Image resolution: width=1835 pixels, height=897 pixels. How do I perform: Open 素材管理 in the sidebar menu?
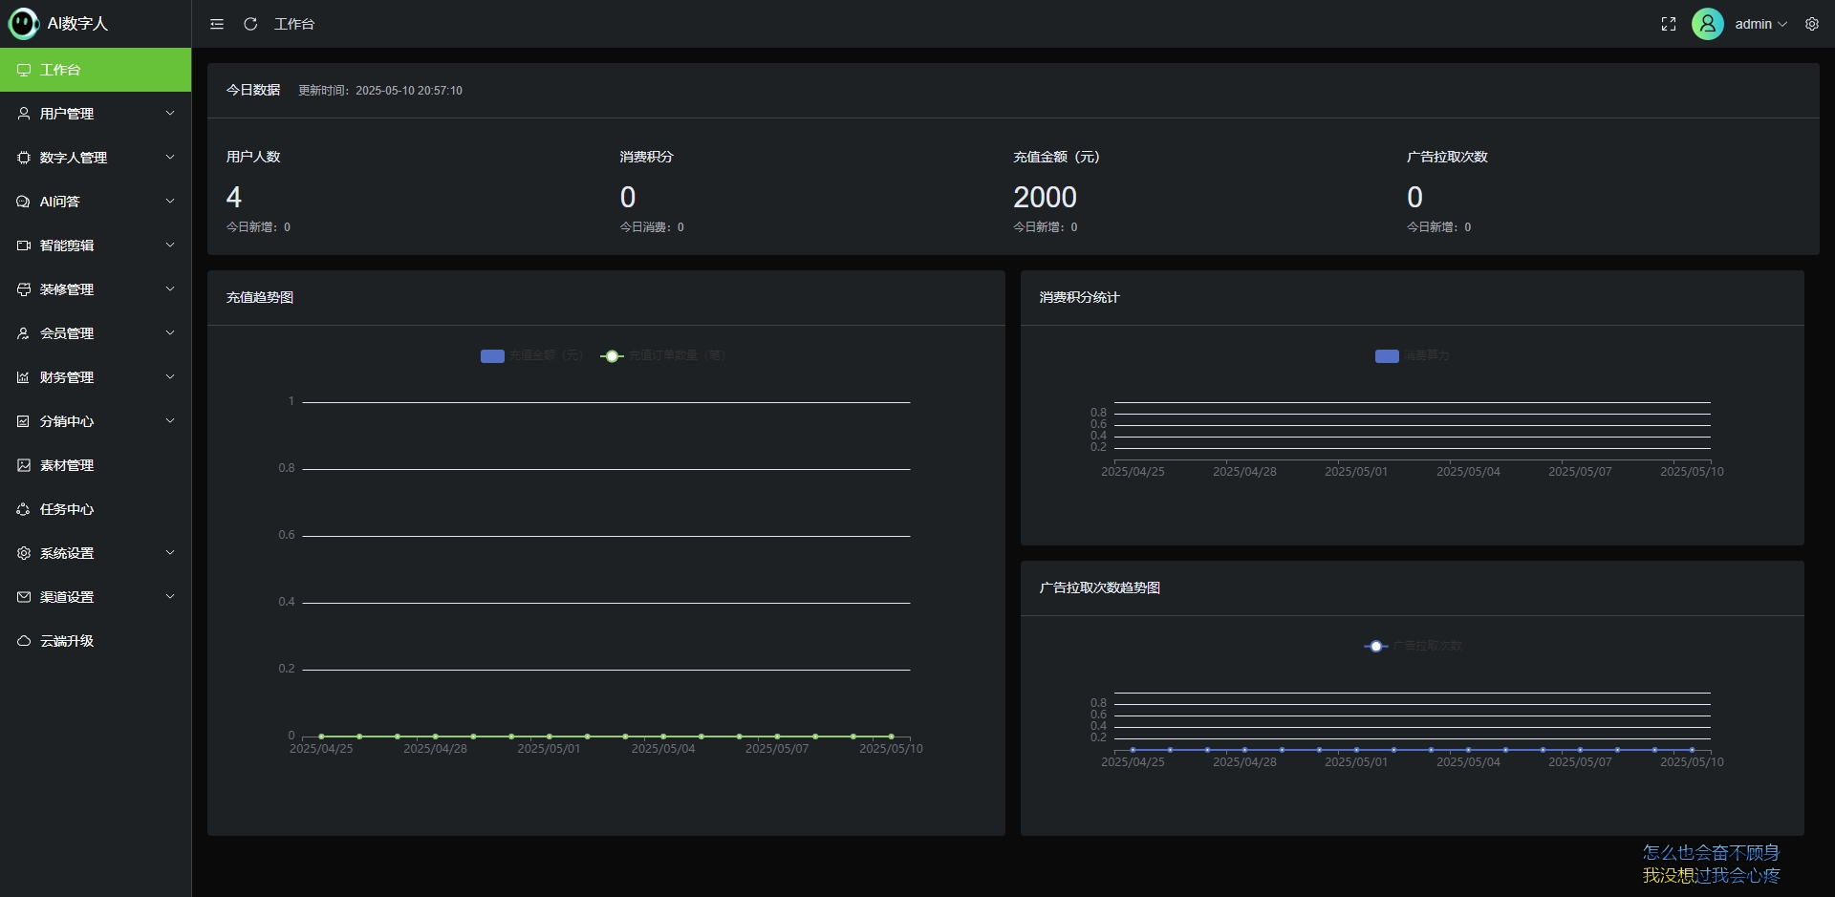tap(67, 465)
